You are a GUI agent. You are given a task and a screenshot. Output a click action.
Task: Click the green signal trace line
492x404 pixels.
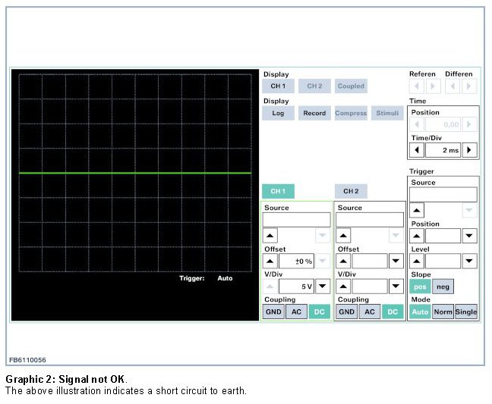coord(134,174)
